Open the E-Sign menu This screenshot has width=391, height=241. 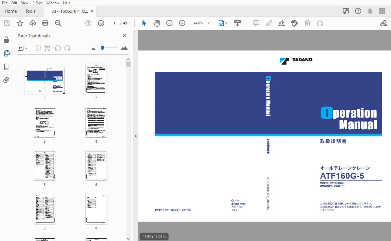tap(37, 3)
